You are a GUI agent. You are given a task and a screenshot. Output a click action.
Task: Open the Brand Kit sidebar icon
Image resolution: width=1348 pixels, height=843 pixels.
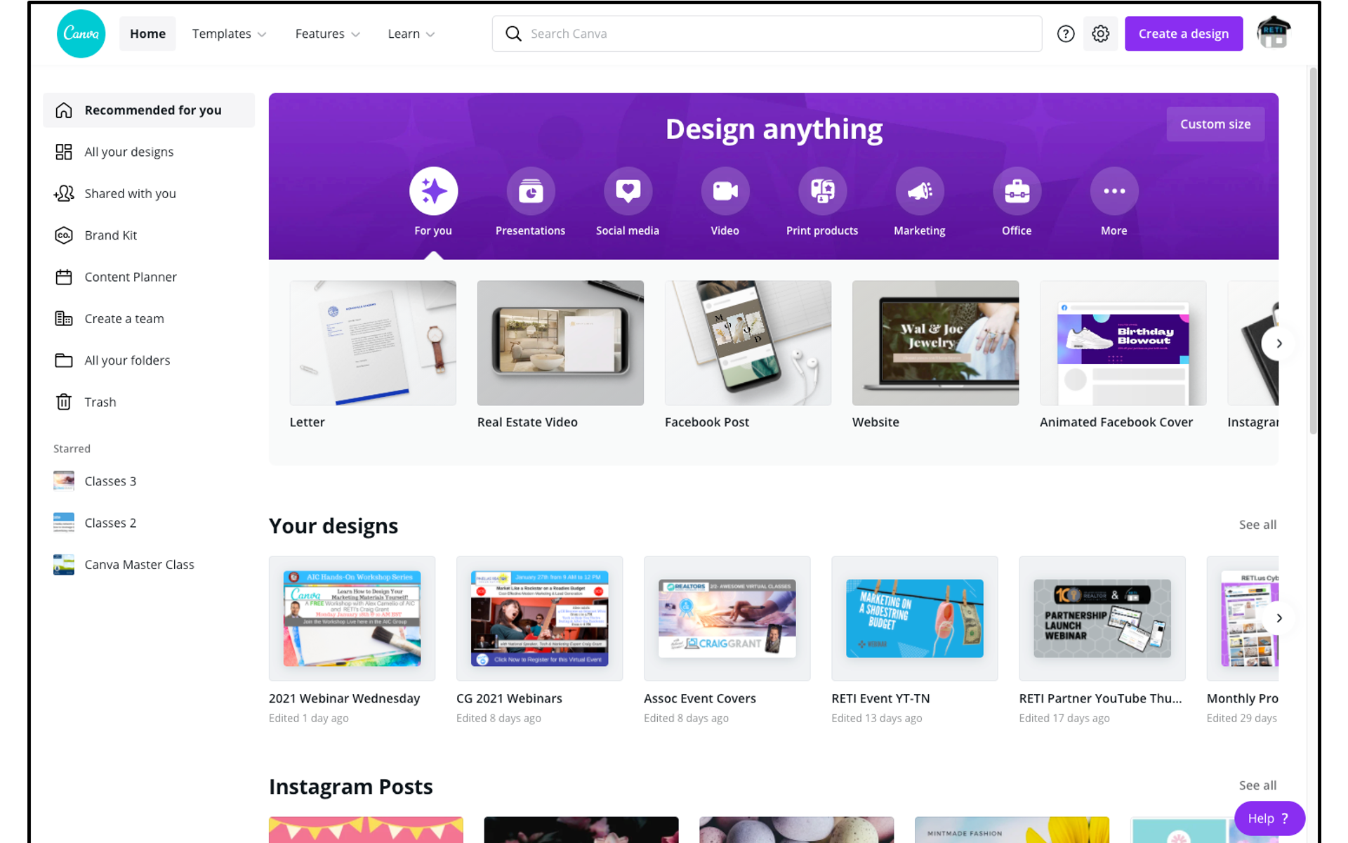pos(63,235)
